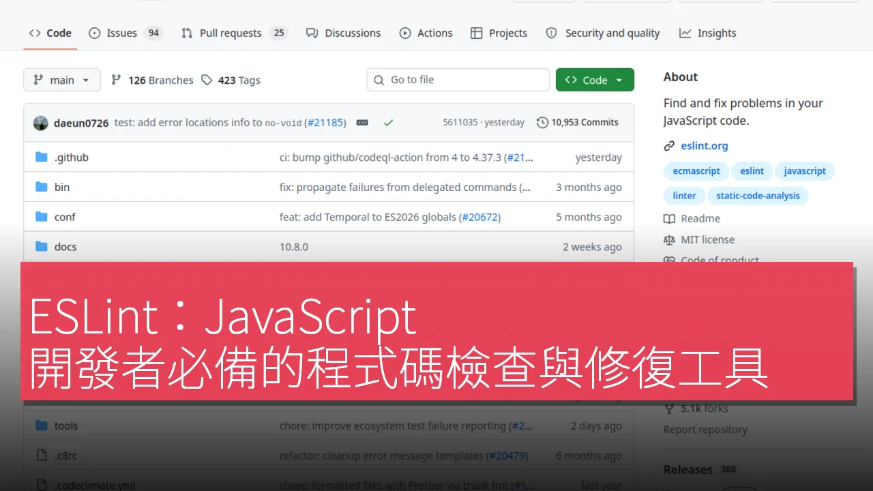Click the branch icon beside 126 Branches
The width and height of the screenshot is (873, 491).
pyautogui.click(x=116, y=80)
